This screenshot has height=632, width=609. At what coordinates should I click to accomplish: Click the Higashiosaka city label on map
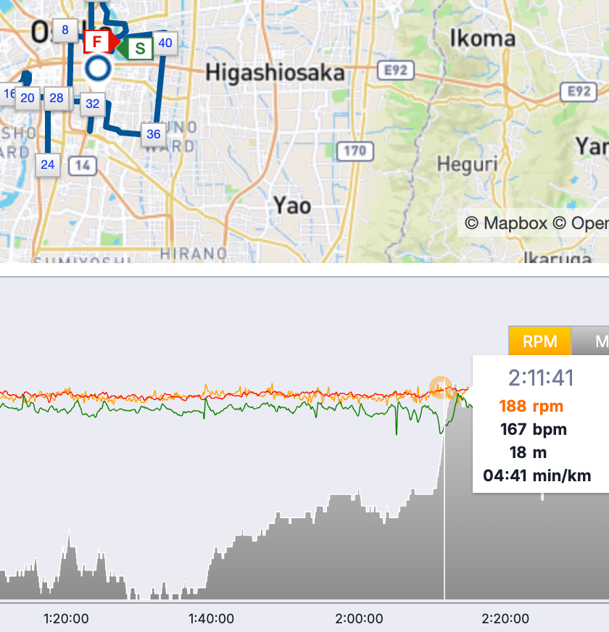[275, 72]
